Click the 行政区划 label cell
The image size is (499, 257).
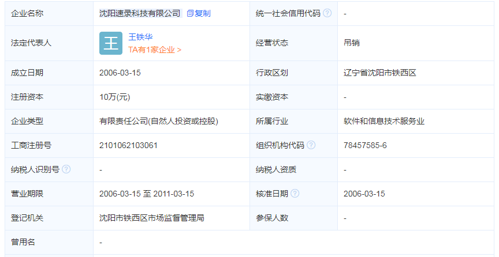point(294,73)
